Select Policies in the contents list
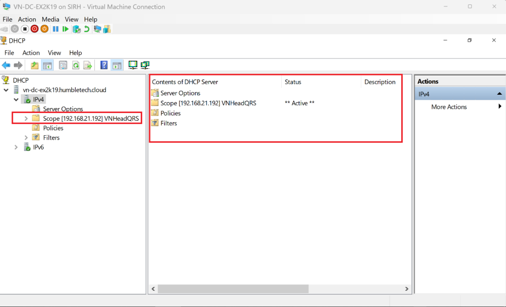Image resolution: width=506 pixels, height=307 pixels. [170, 113]
